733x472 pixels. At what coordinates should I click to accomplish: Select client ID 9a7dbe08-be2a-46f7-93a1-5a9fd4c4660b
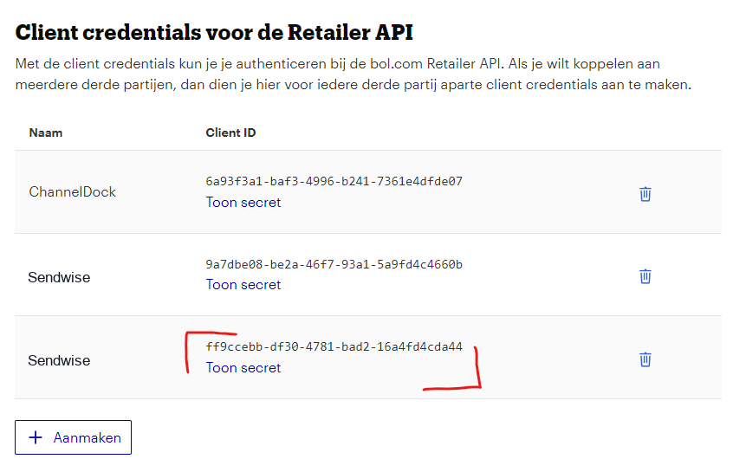coord(334,264)
